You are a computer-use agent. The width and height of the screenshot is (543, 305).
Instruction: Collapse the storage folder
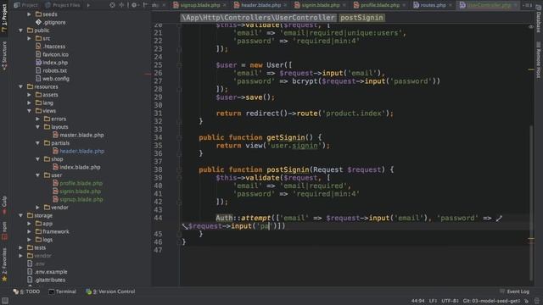(x=20, y=215)
